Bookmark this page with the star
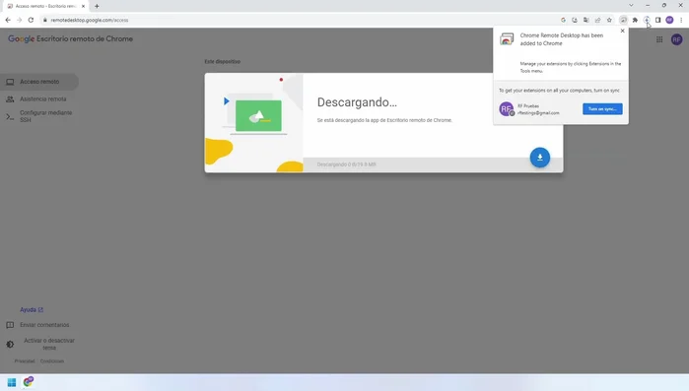 [x=609, y=20]
